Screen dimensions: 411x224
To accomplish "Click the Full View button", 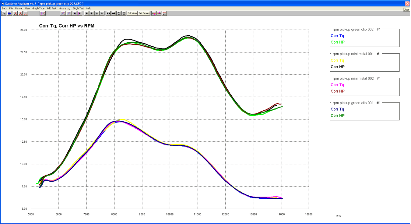I will (x=132, y=13).
